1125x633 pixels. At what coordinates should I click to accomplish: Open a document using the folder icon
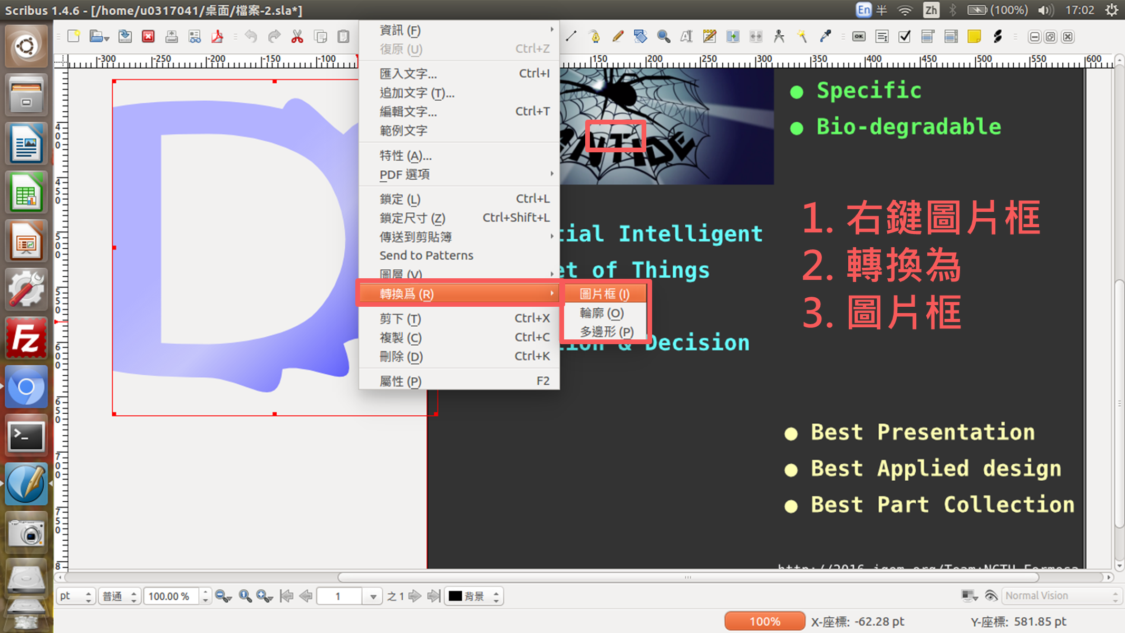[x=96, y=36]
